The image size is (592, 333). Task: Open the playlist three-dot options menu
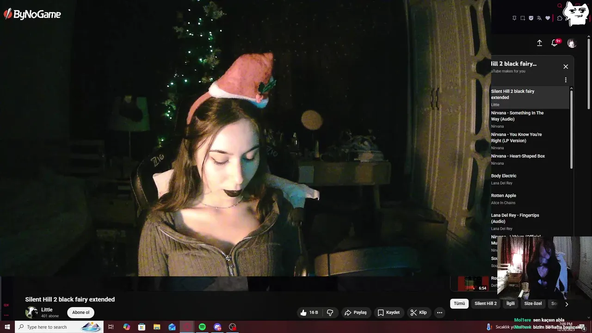click(566, 80)
